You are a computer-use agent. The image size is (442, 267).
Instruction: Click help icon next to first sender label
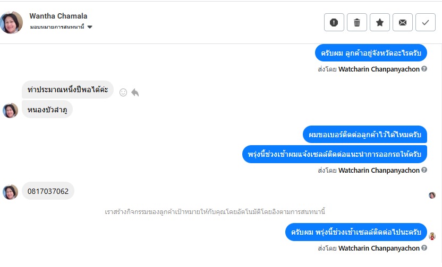[424, 69]
